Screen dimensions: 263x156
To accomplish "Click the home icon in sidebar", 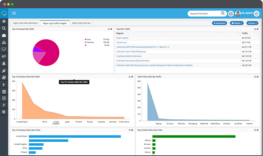I will click(4, 21).
